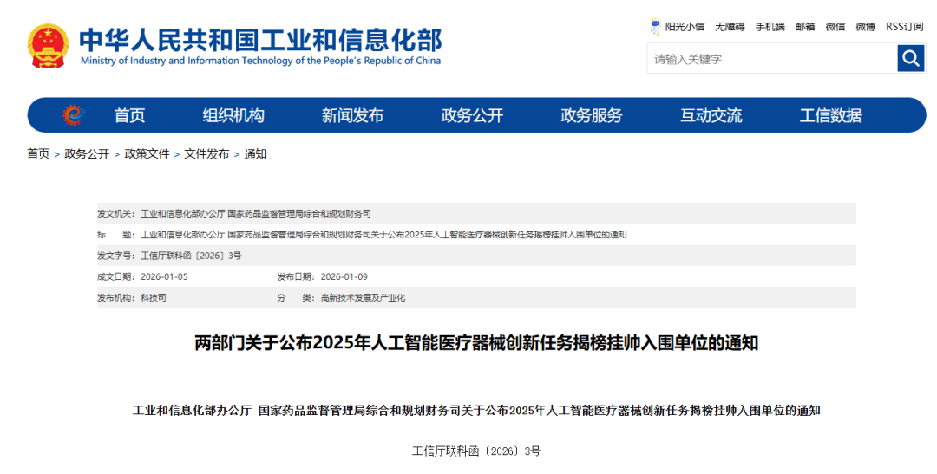The height and width of the screenshot is (474, 937).
Task: Click inside the keyword search field
Action: point(771,59)
